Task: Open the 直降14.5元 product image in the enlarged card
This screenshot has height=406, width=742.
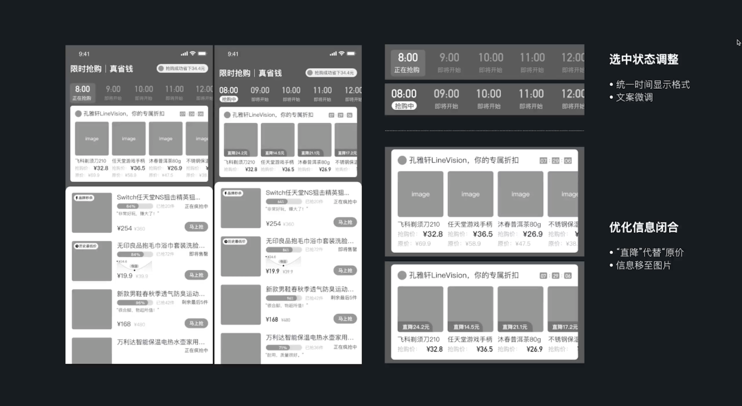Action: [x=471, y=309]
